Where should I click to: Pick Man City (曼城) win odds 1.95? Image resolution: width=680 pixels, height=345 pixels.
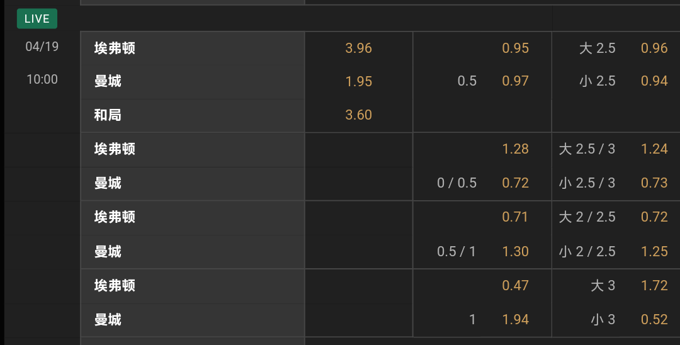(x=359, y=81)
